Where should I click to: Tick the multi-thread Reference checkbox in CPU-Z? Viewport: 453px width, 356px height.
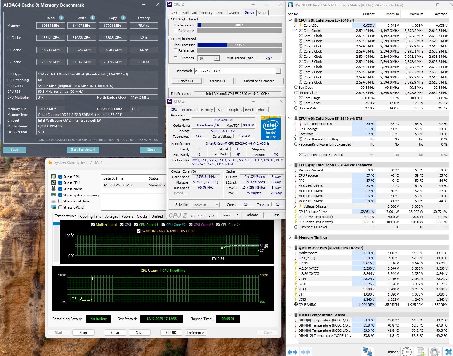(x=175, y=50)
